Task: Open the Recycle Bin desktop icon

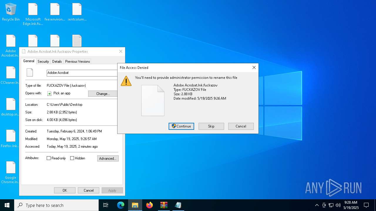Action: [x=11, y=12]
